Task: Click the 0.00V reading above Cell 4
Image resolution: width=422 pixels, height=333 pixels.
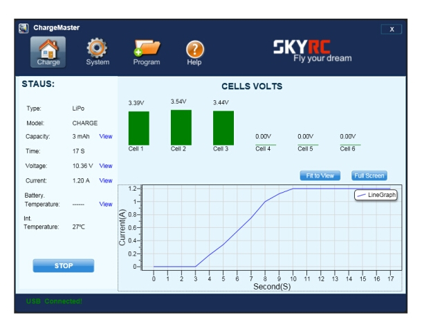Action: (263, 136)
